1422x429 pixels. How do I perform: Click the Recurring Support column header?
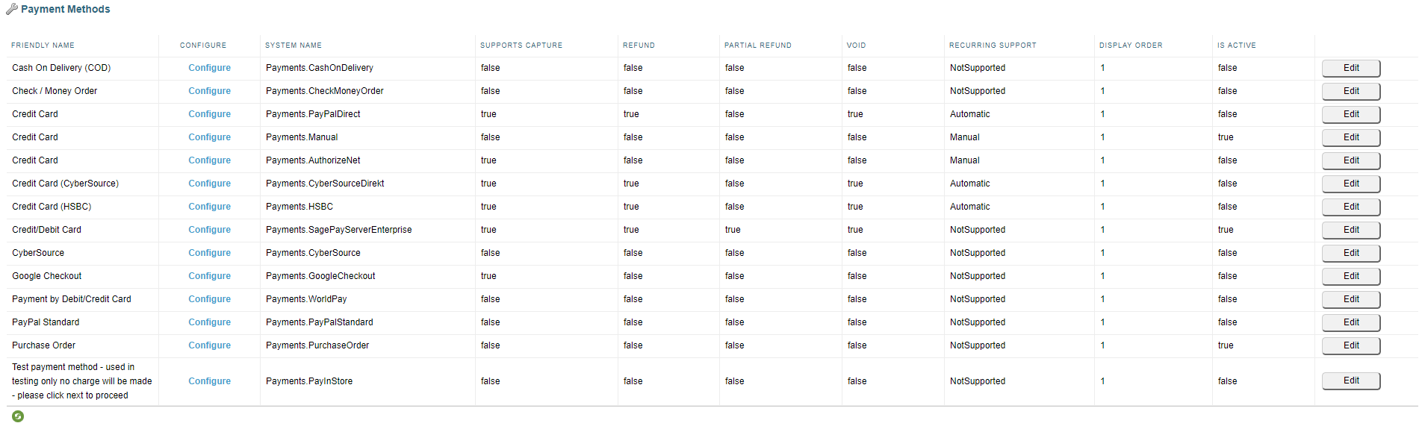point(993,46)
